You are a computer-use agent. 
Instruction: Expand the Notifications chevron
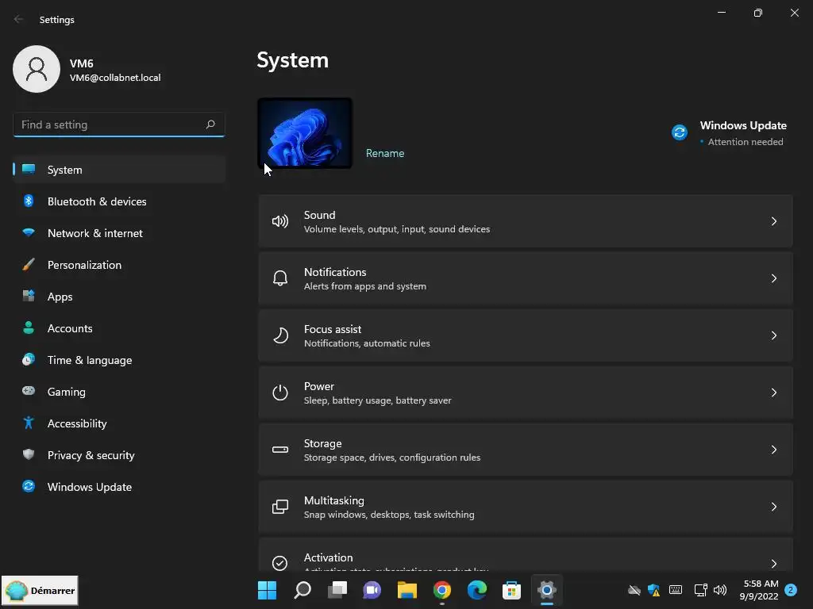point(773,278)
